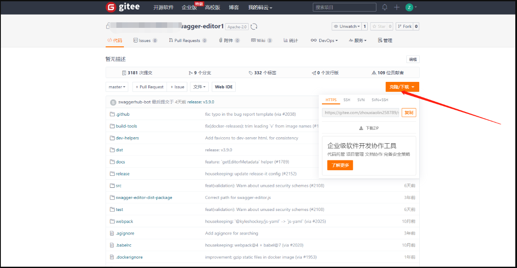Click the 企业版 menu item
517x268 pixels.
pos(189,7)
